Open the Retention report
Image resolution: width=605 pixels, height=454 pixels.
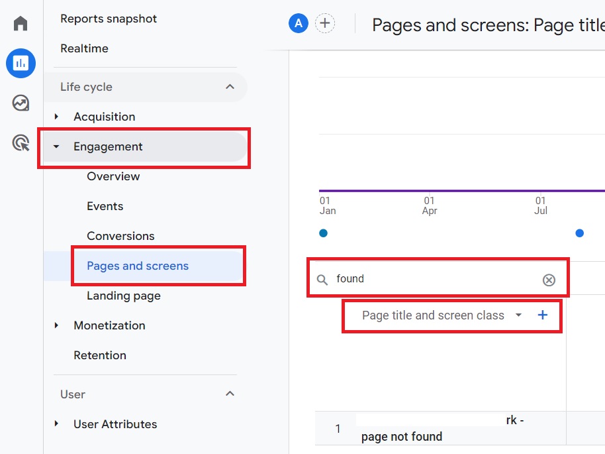[100, 355]
